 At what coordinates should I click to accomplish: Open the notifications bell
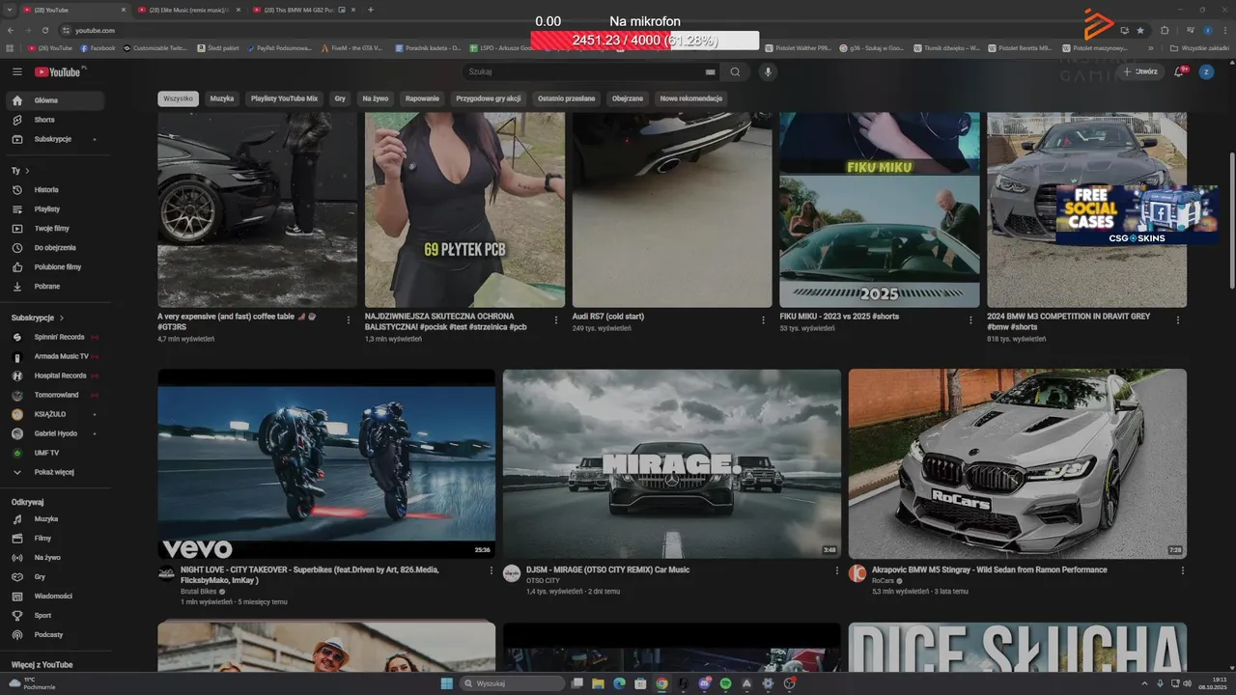1179,72
